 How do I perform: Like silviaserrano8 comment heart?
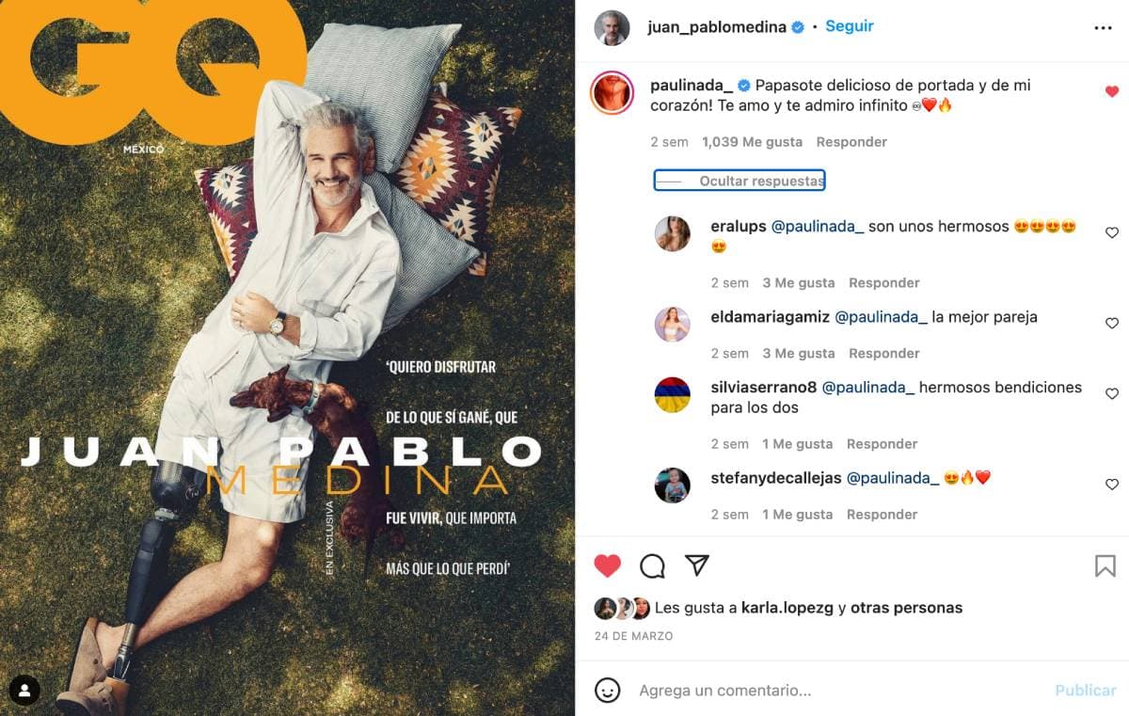1112,393
